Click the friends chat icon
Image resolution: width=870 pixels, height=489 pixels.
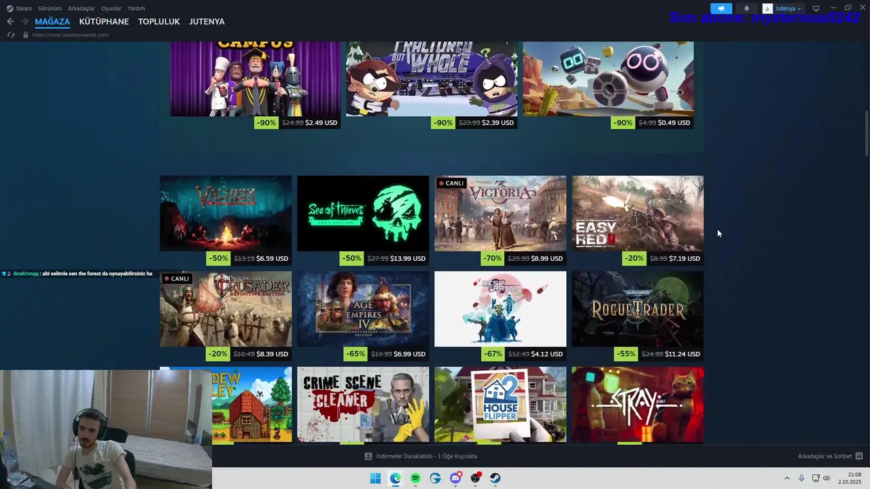coord(859,456)
